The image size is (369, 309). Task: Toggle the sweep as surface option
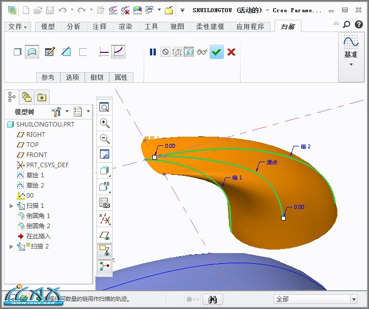pyautogui.click(x=32, y=51)
